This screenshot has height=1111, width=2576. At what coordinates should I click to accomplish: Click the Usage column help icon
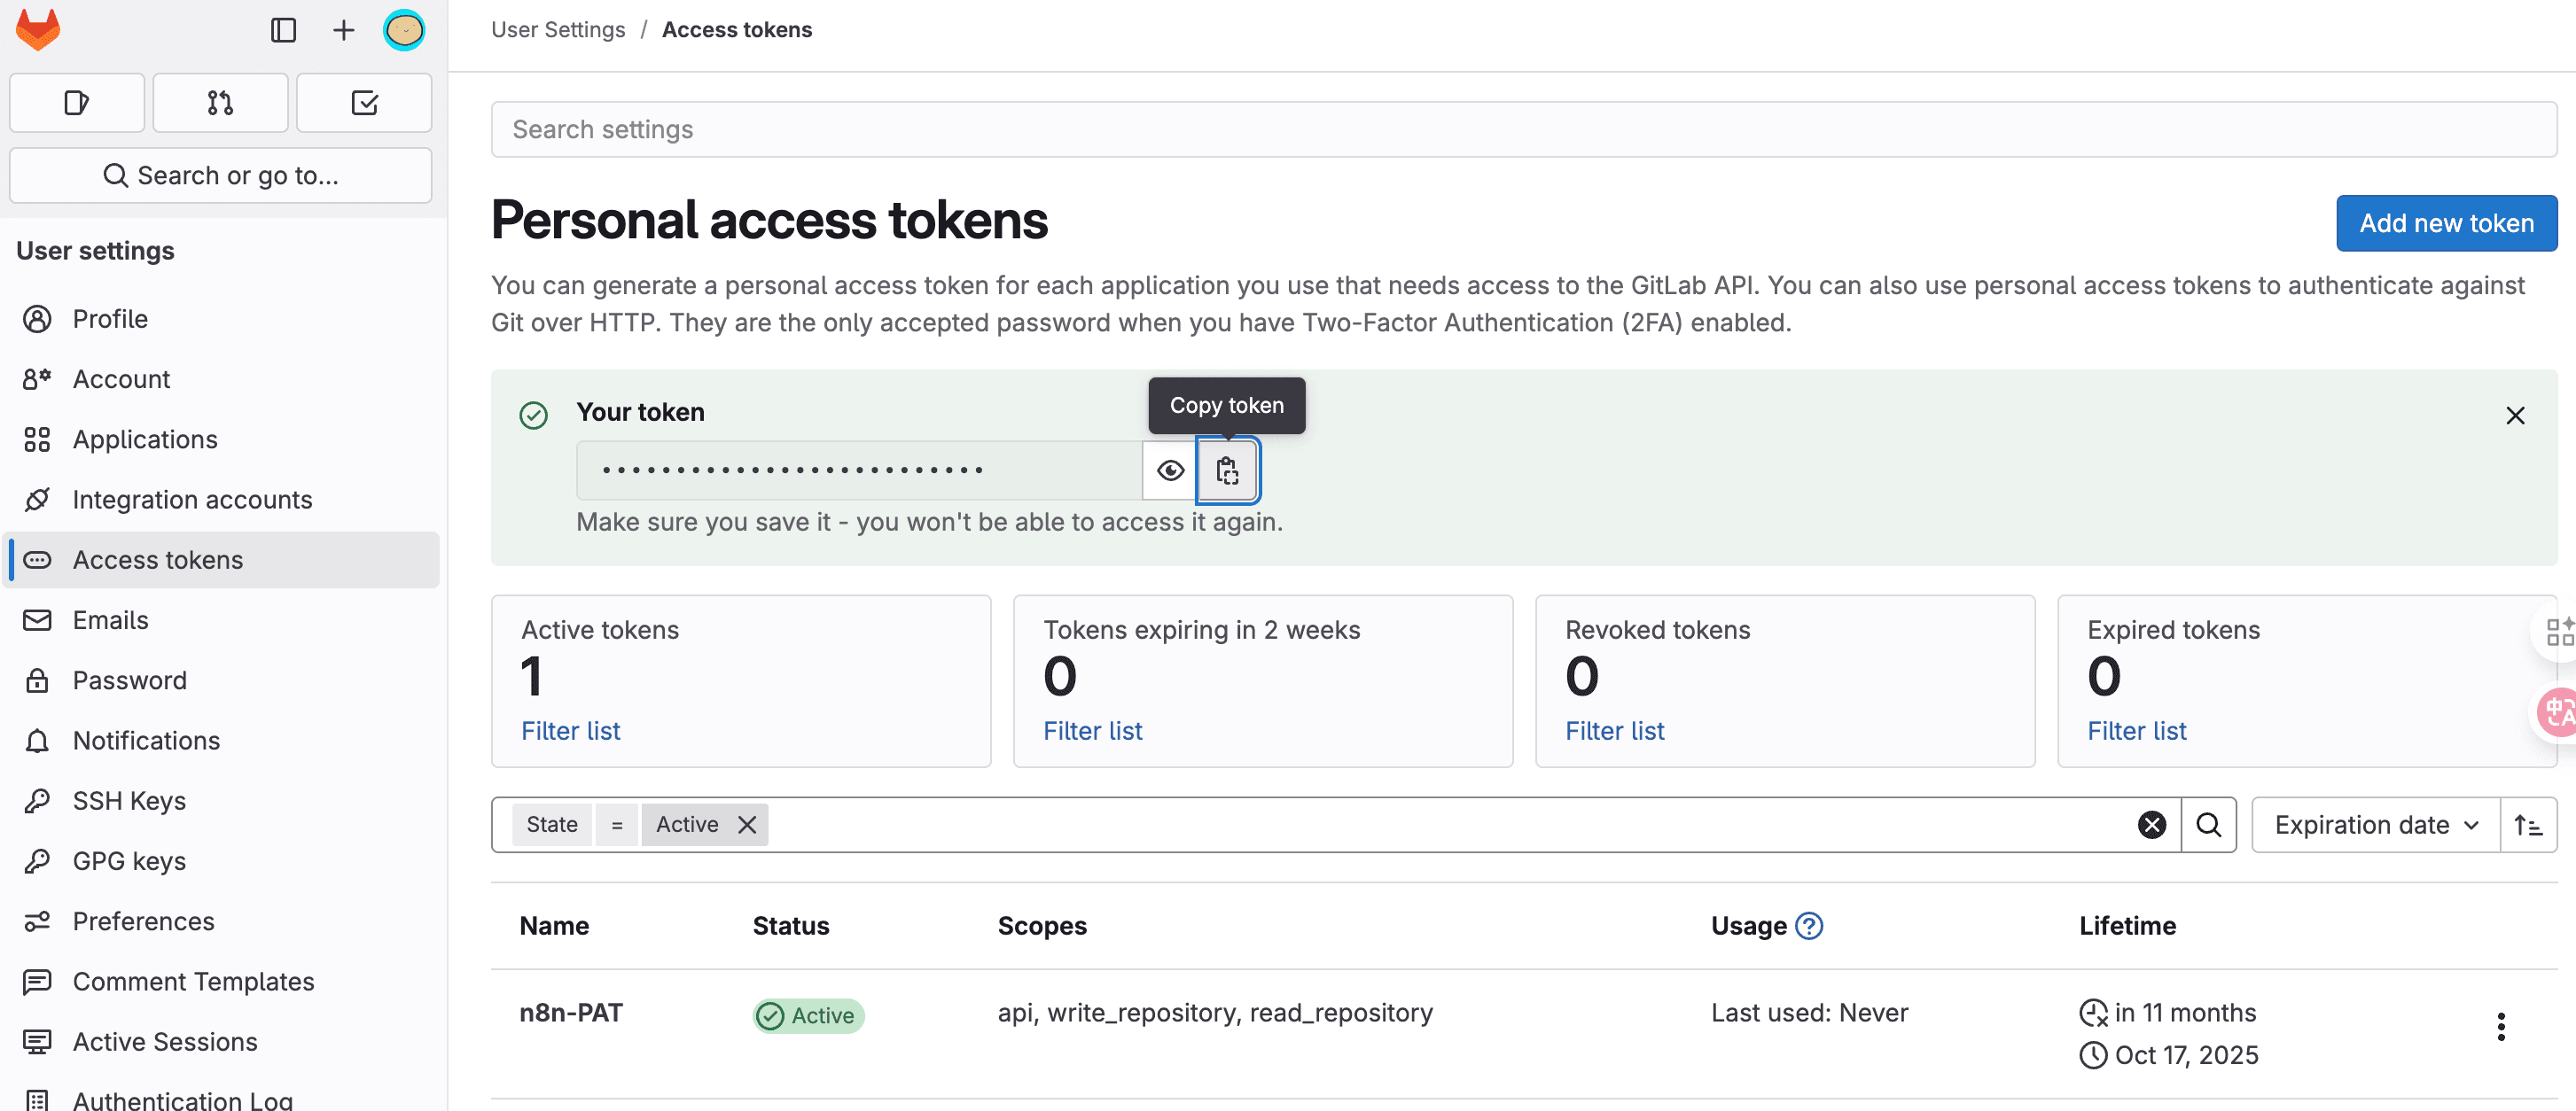[1810, 925]
